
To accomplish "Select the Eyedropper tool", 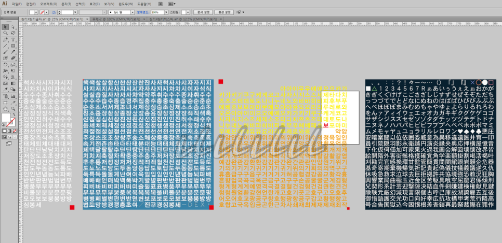I will point(5,90).
